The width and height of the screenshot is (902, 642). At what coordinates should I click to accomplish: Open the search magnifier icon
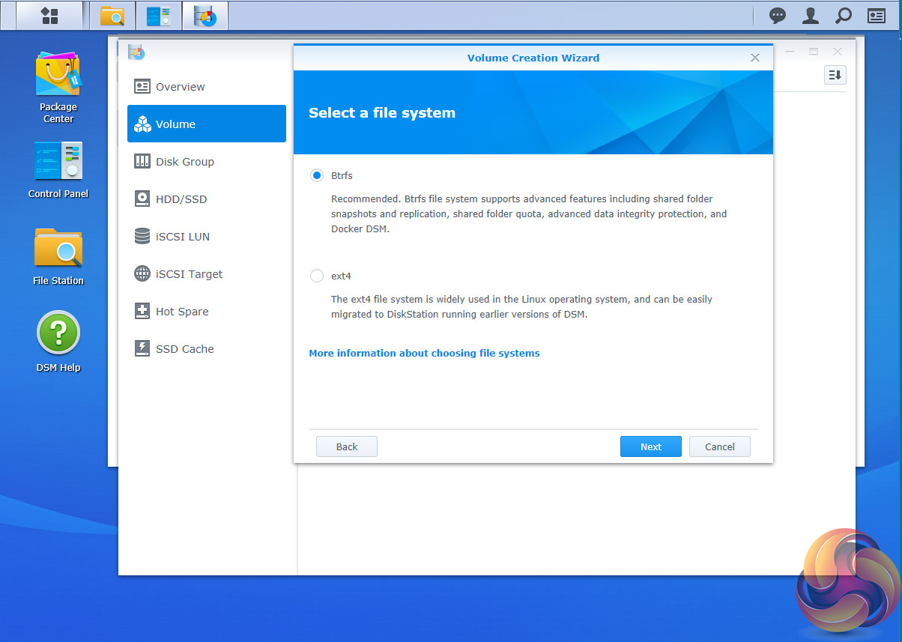click(844, 15)
